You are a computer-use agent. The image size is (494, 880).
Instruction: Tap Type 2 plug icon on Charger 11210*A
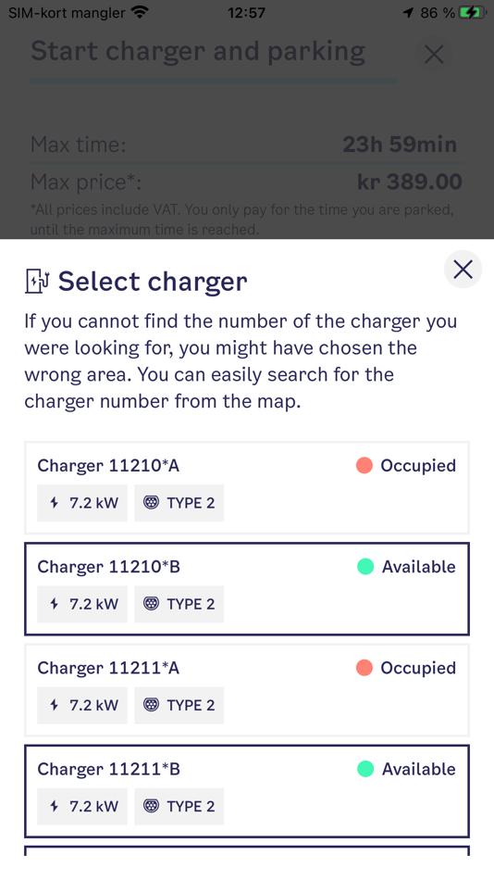(x=152, y=502)
